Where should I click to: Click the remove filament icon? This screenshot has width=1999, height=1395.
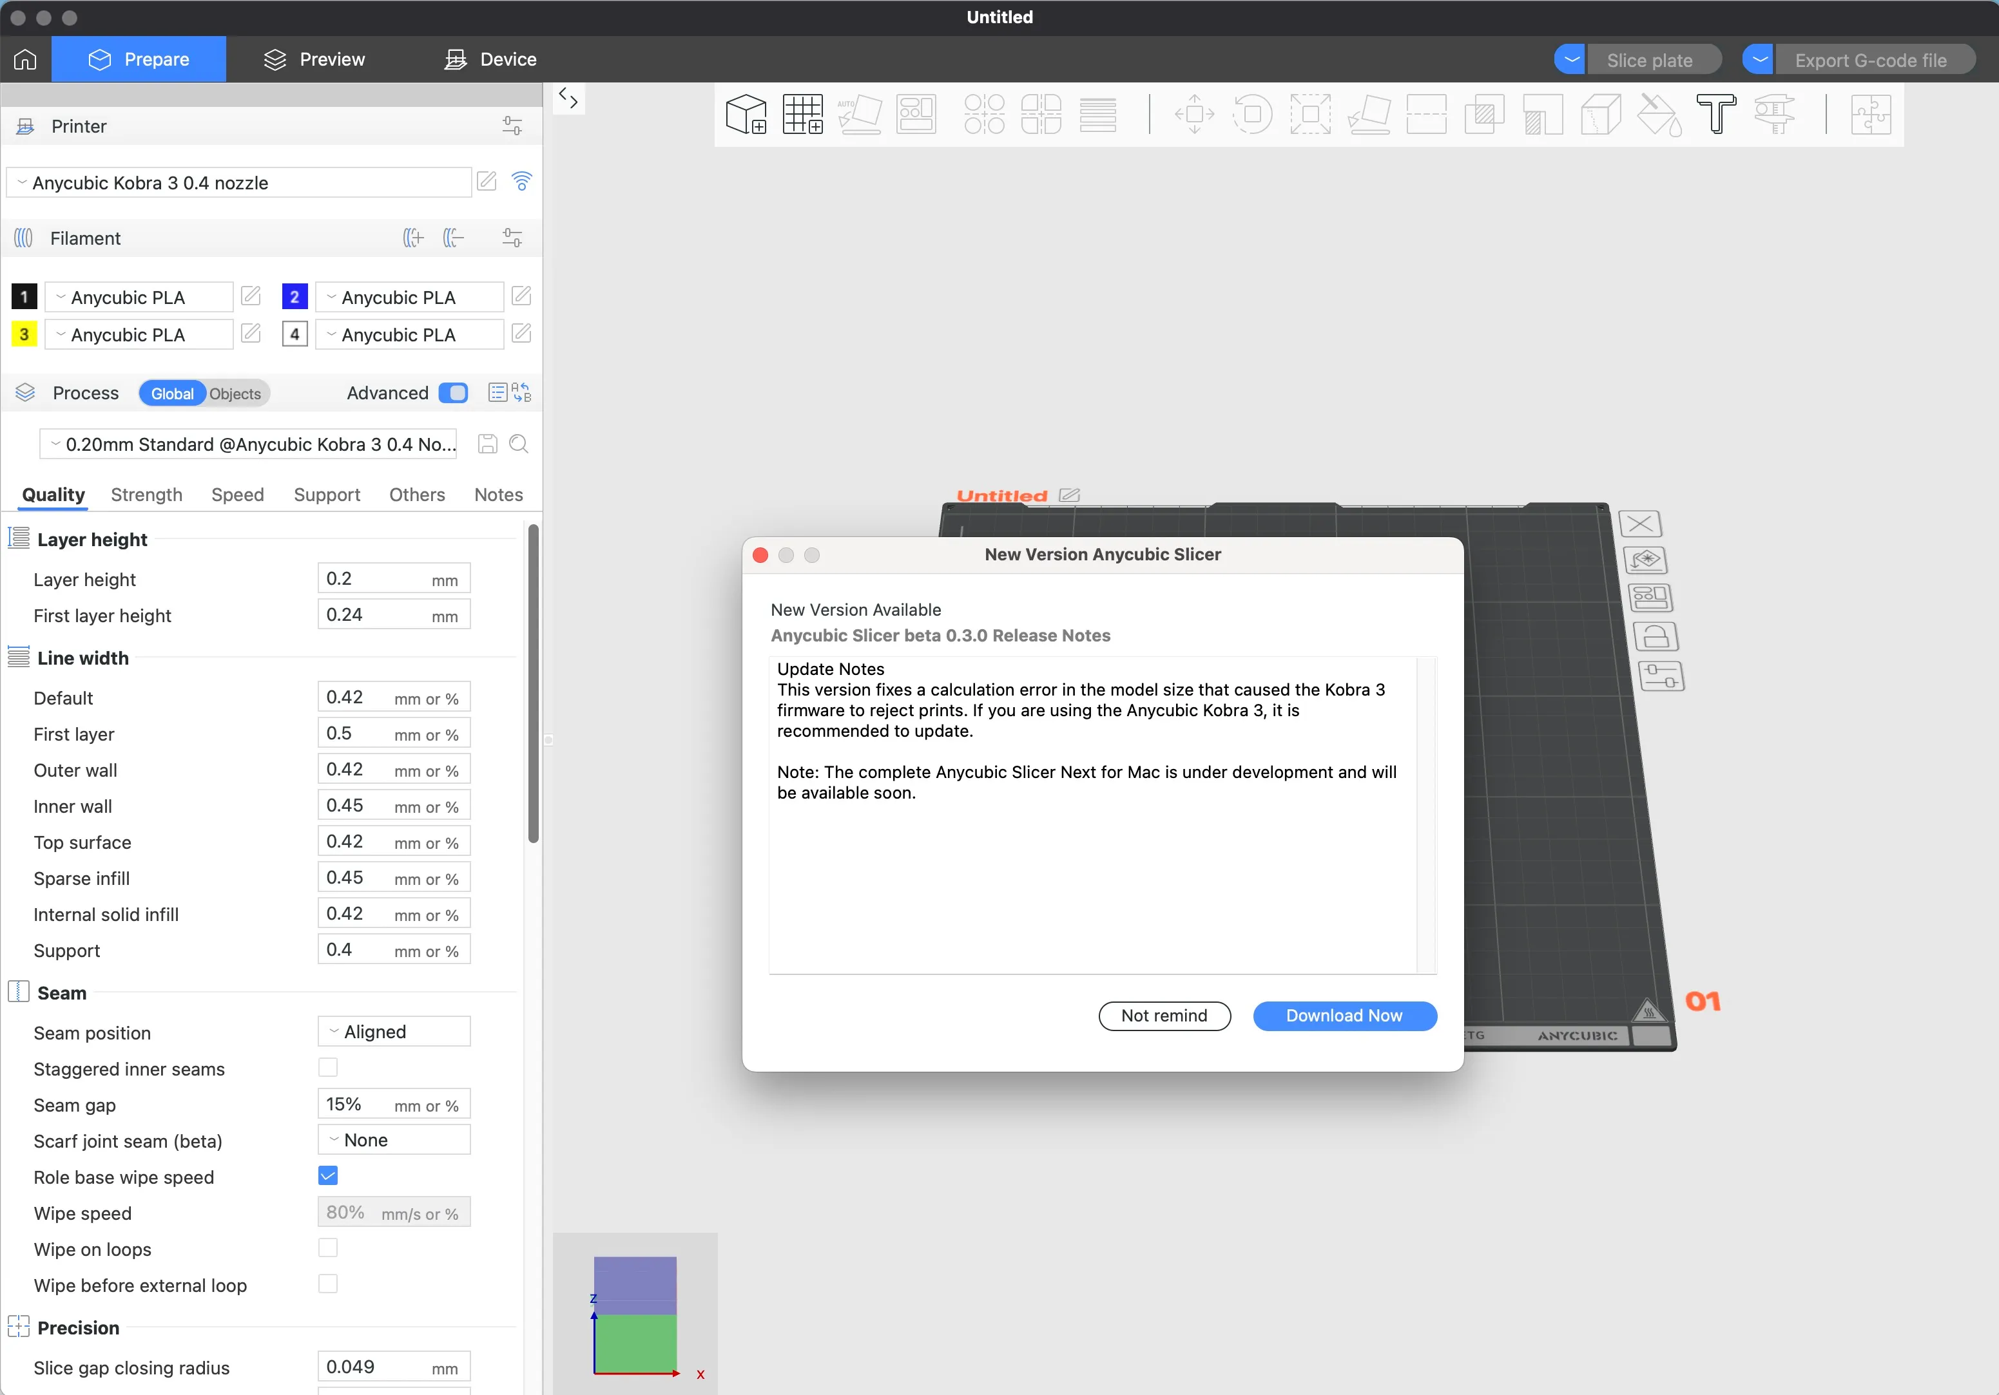pos(454,238)
